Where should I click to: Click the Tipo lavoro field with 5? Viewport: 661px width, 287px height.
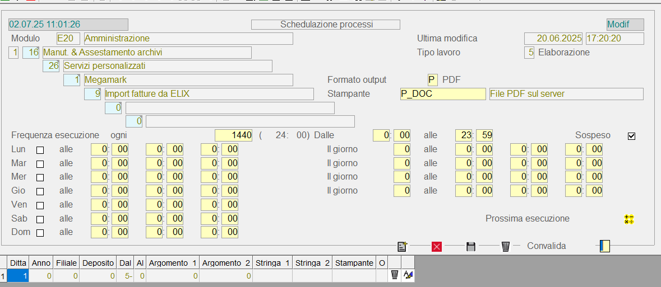(529, 53)
